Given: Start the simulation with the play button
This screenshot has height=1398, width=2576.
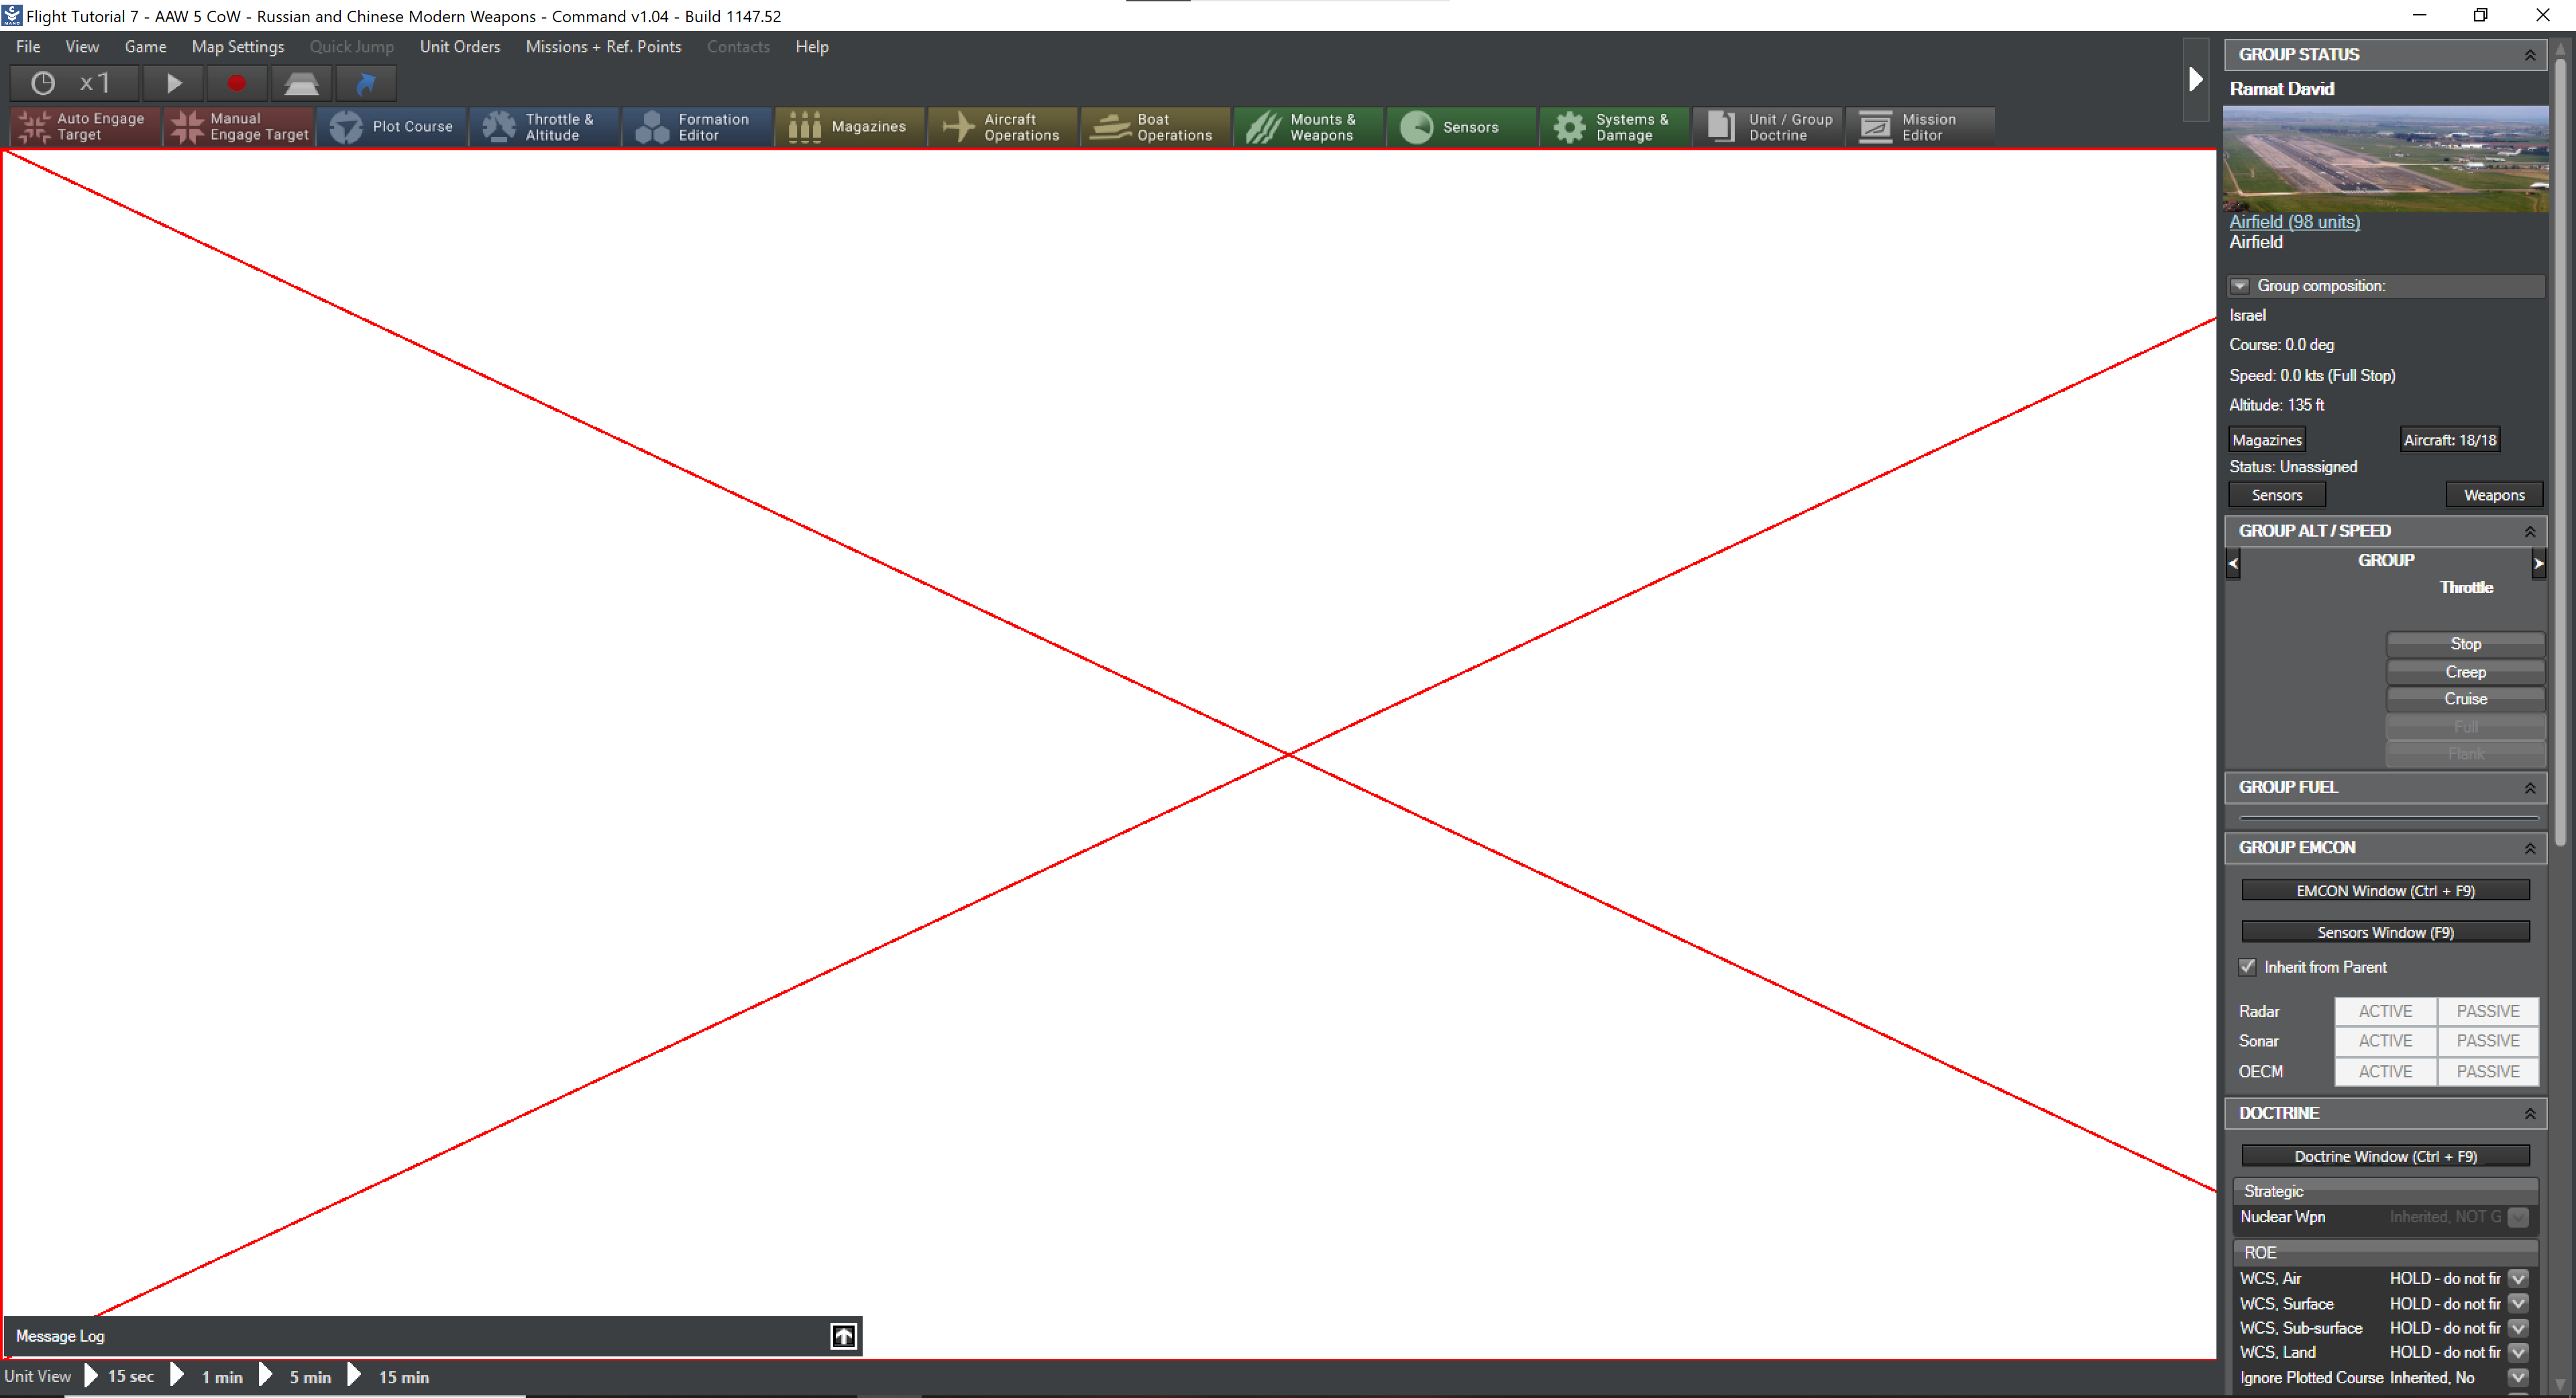Looking at the screenshot, I should (174, 83).
